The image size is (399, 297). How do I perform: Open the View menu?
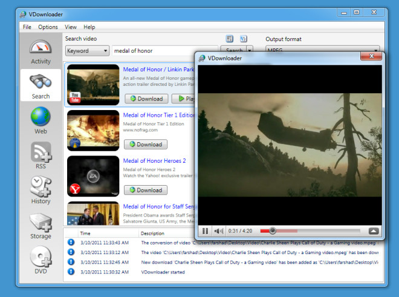(71, 27)
